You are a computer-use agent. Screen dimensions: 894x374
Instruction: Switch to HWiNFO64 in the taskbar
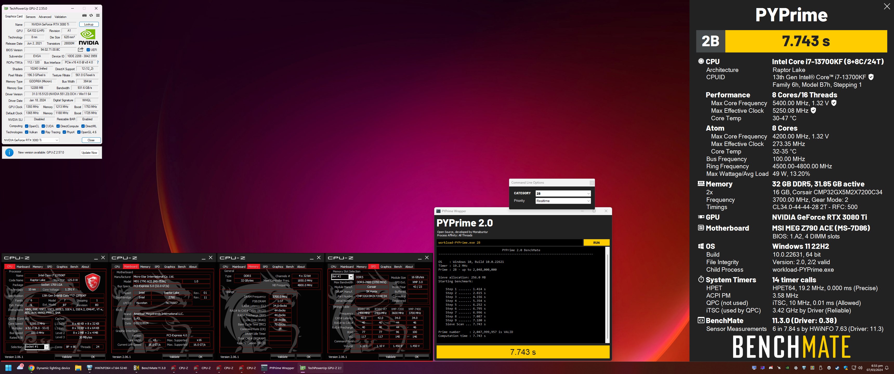pyautogui.click(x=107, y=368)
